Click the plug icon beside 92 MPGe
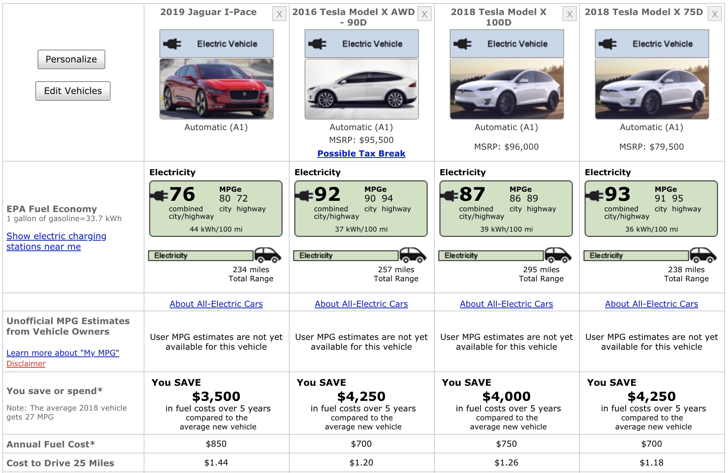 304,196
